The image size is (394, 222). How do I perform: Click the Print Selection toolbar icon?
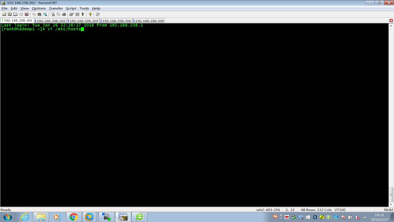pyautogui.click(x=58, y=14)
